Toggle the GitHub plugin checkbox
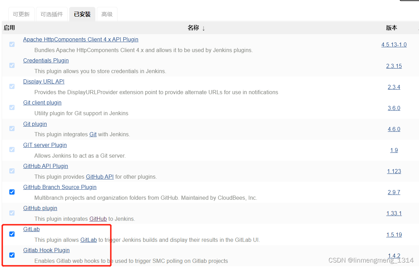 12,213
